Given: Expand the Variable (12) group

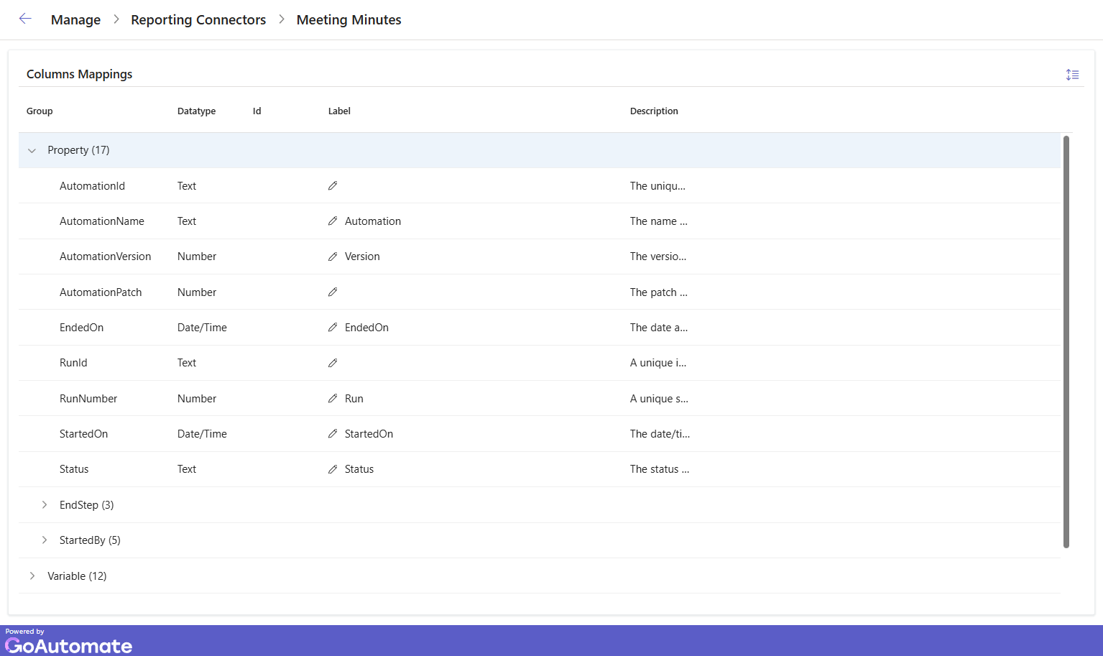Looking at the screenshot, I should click(32, 576).
